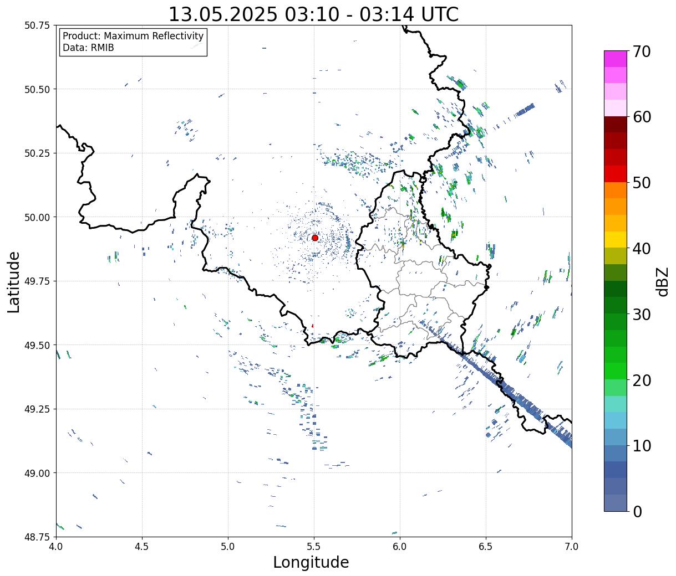The width and height of the screenshot is (676, 576).
Task: Click the latitude tick label 49.50
Action: 37,345
